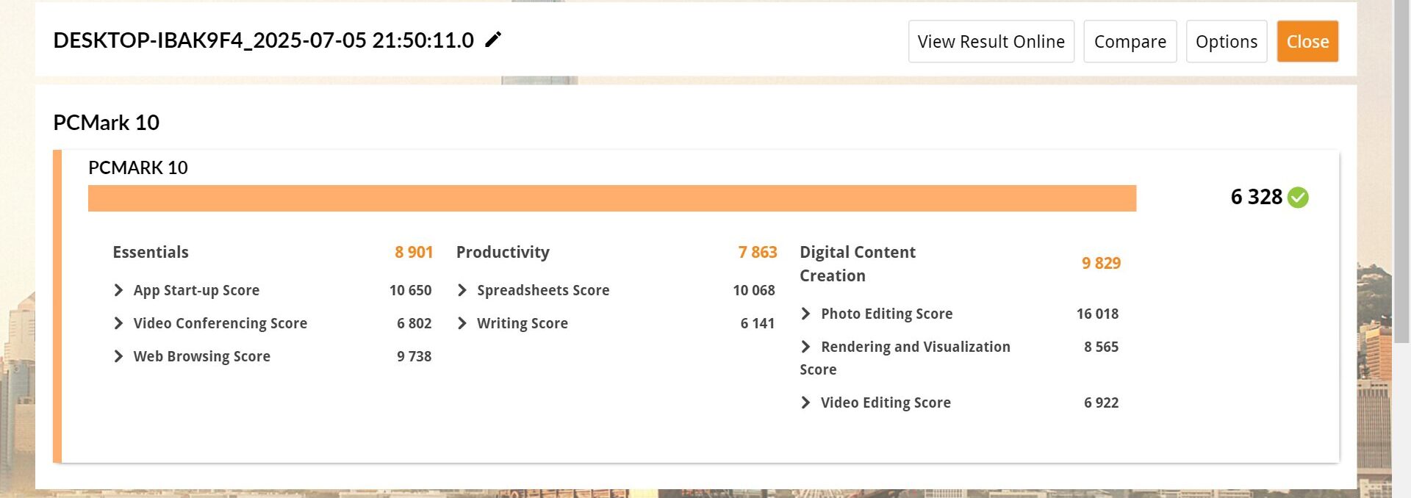This screenshot has width=1411, height=498.
Task: Click Digital Content Creation score 9 829
Action: pos(1102,263)
